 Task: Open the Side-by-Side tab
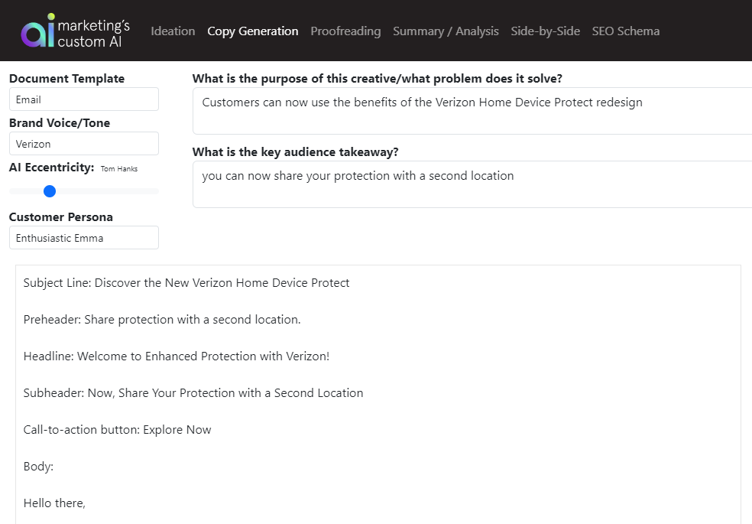click(546, 31)
